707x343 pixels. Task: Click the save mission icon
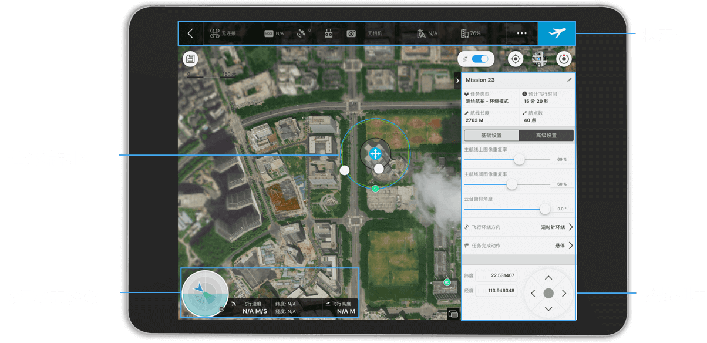coord(190,59)
